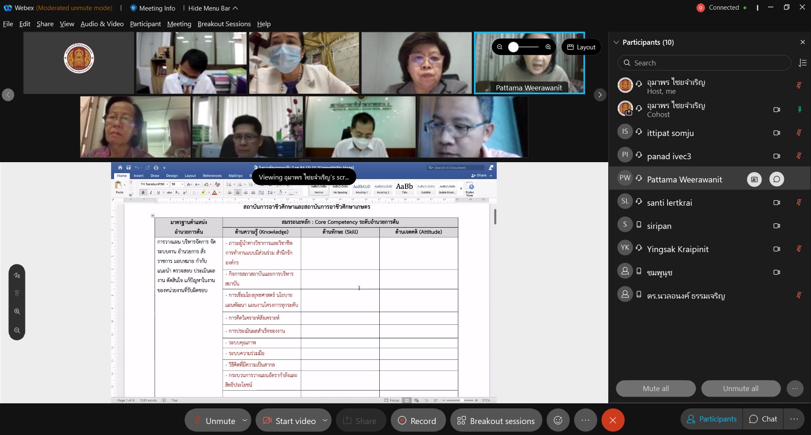The image size is (811, 435).
Task: Adjust the Word zoom slider in status bar
Action: 461,400
